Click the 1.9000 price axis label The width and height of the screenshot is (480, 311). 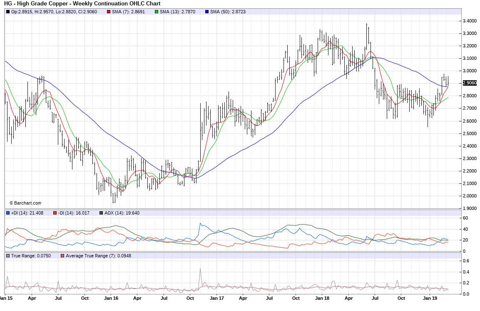click(x=470, y=208)
